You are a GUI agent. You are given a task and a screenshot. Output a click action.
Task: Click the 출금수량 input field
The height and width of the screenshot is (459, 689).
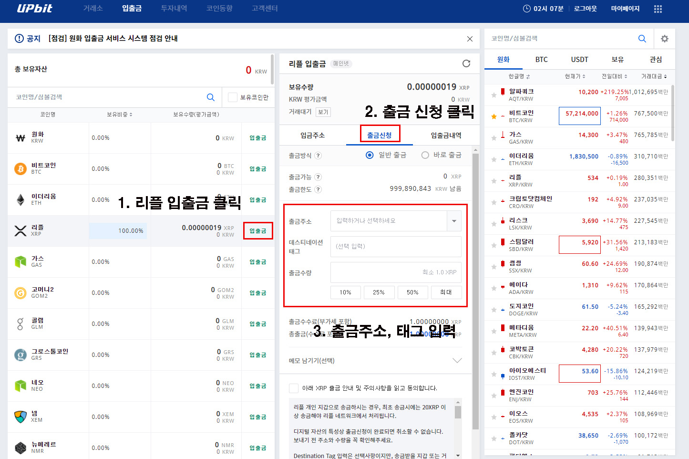pos(396,272)
